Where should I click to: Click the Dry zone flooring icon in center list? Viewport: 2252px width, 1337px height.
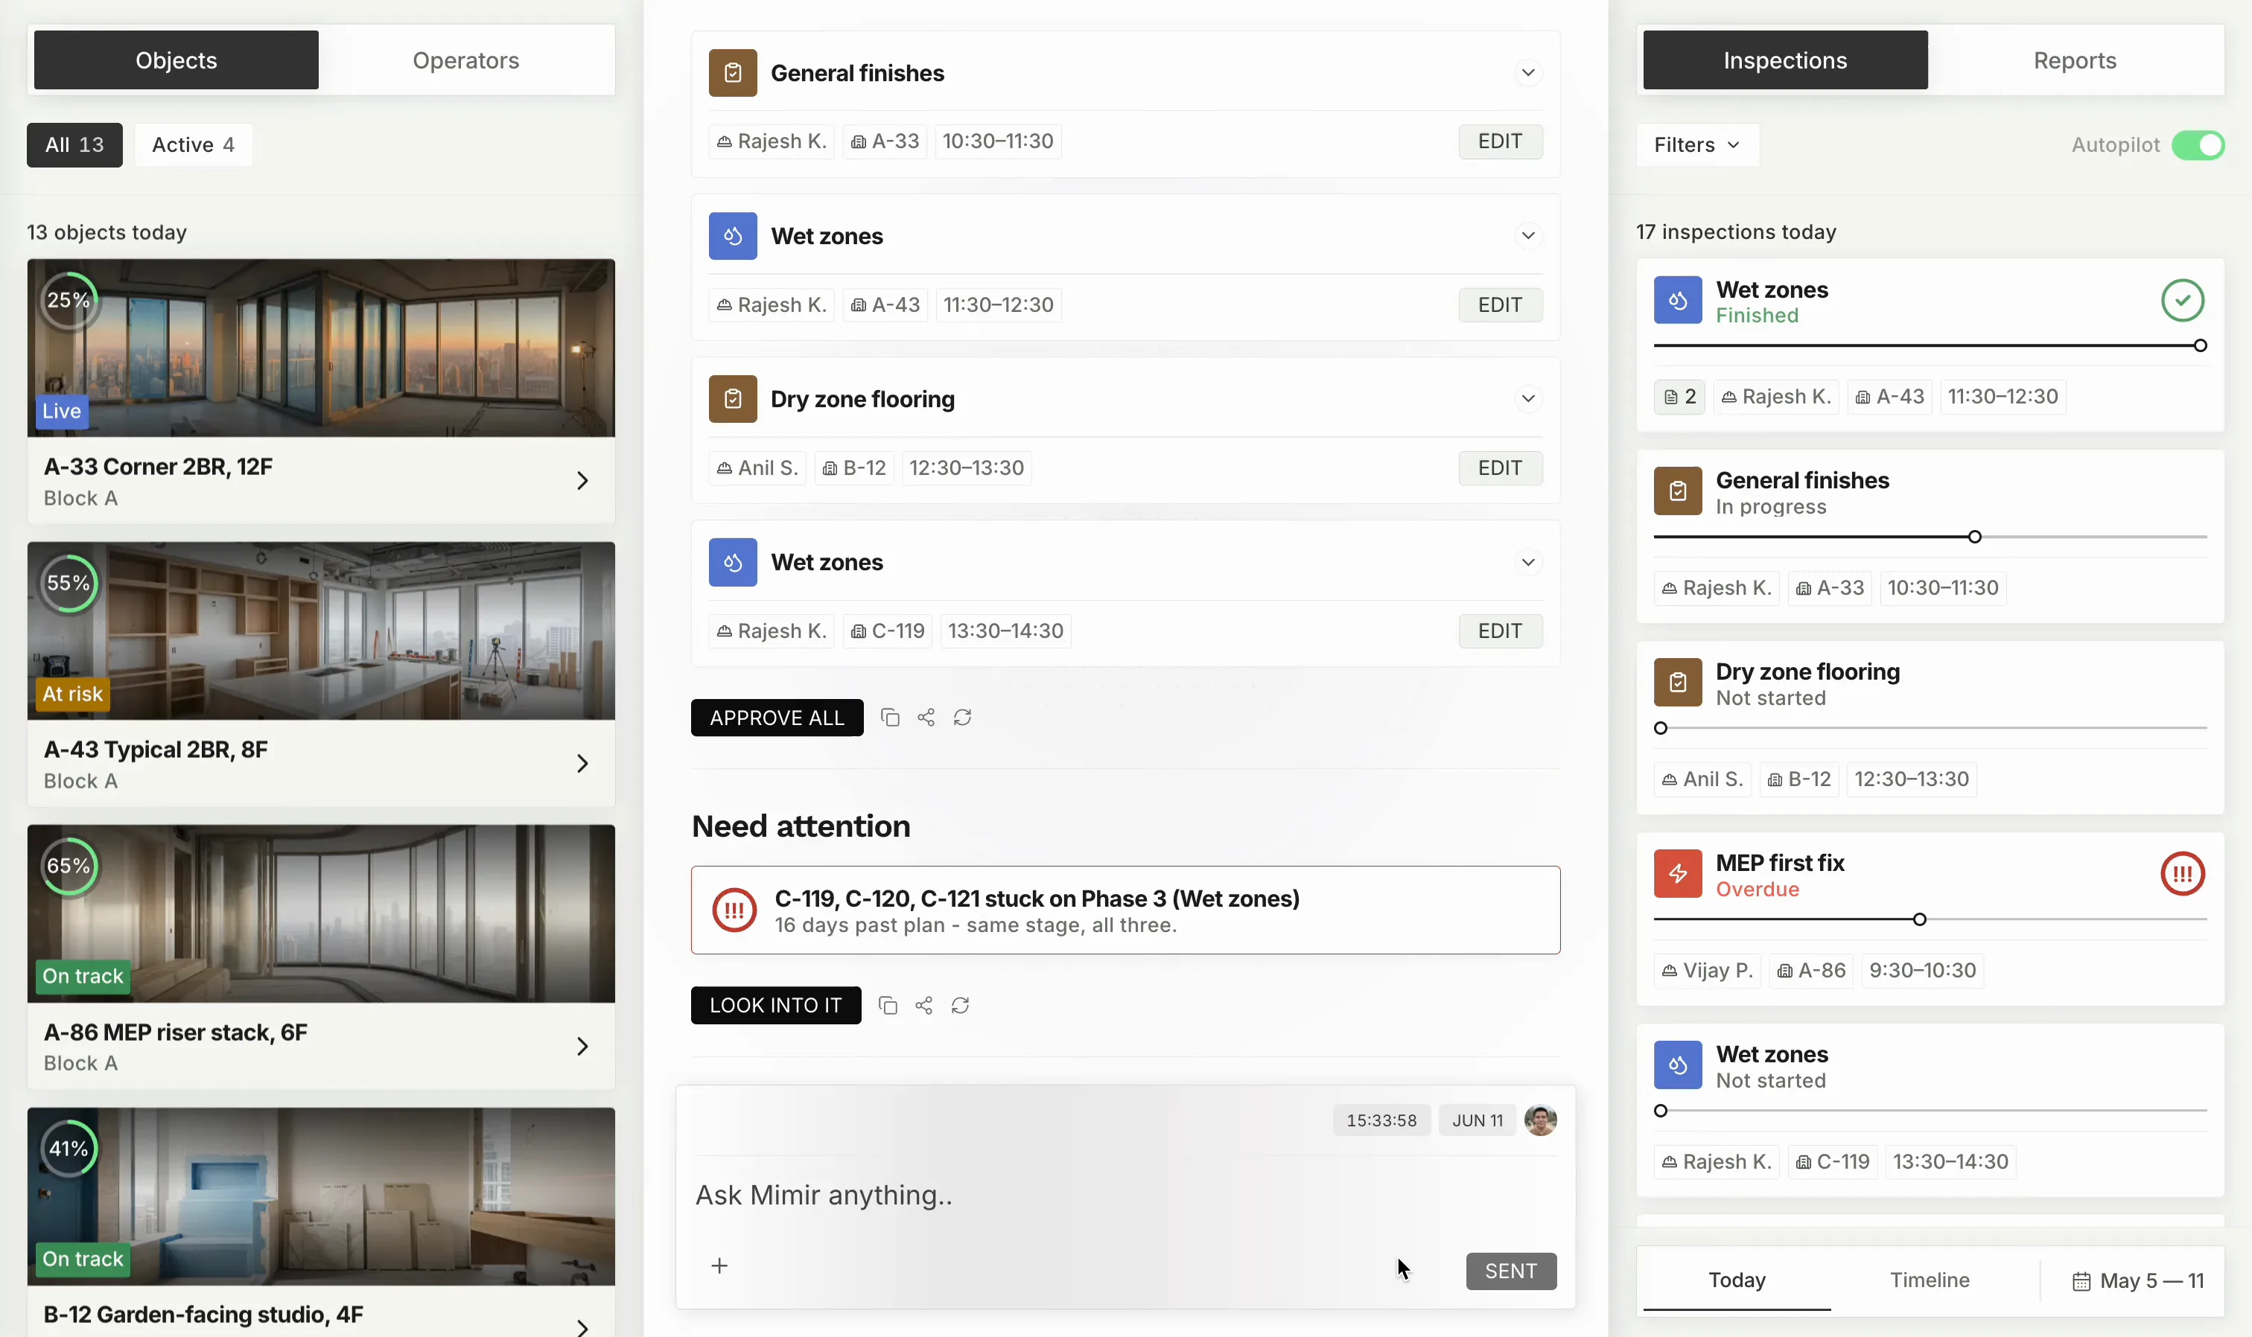point(733,399)
